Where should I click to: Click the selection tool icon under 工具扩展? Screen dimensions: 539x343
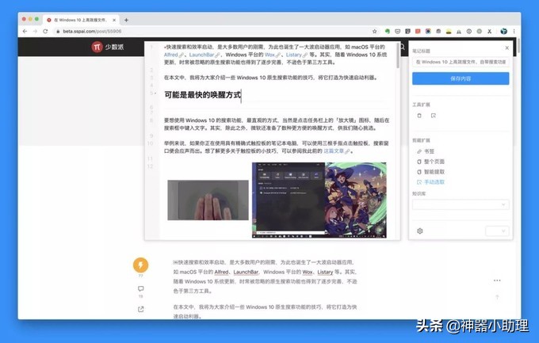point(434,116)
